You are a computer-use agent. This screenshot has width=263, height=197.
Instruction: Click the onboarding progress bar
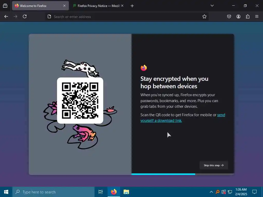click(183, 174)
